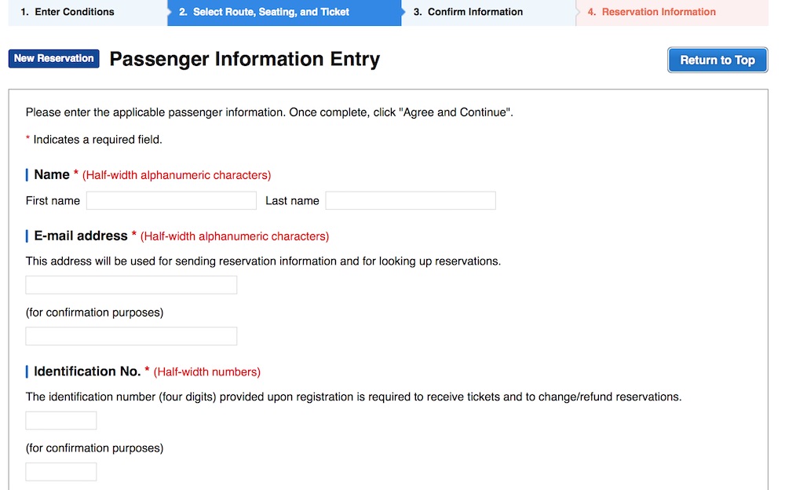
Task: Focus the identification number confirmation field
Action: 61,472
